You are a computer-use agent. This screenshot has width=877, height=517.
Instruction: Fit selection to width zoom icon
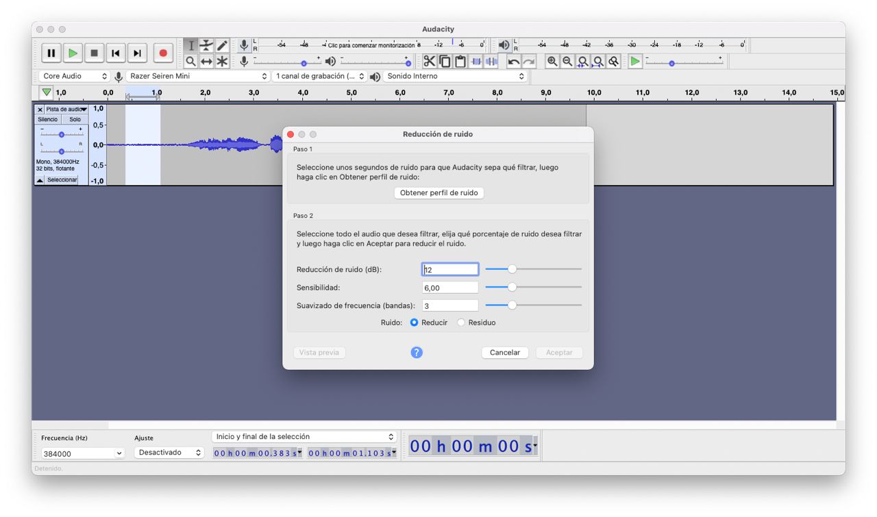[x=583, y=61]
